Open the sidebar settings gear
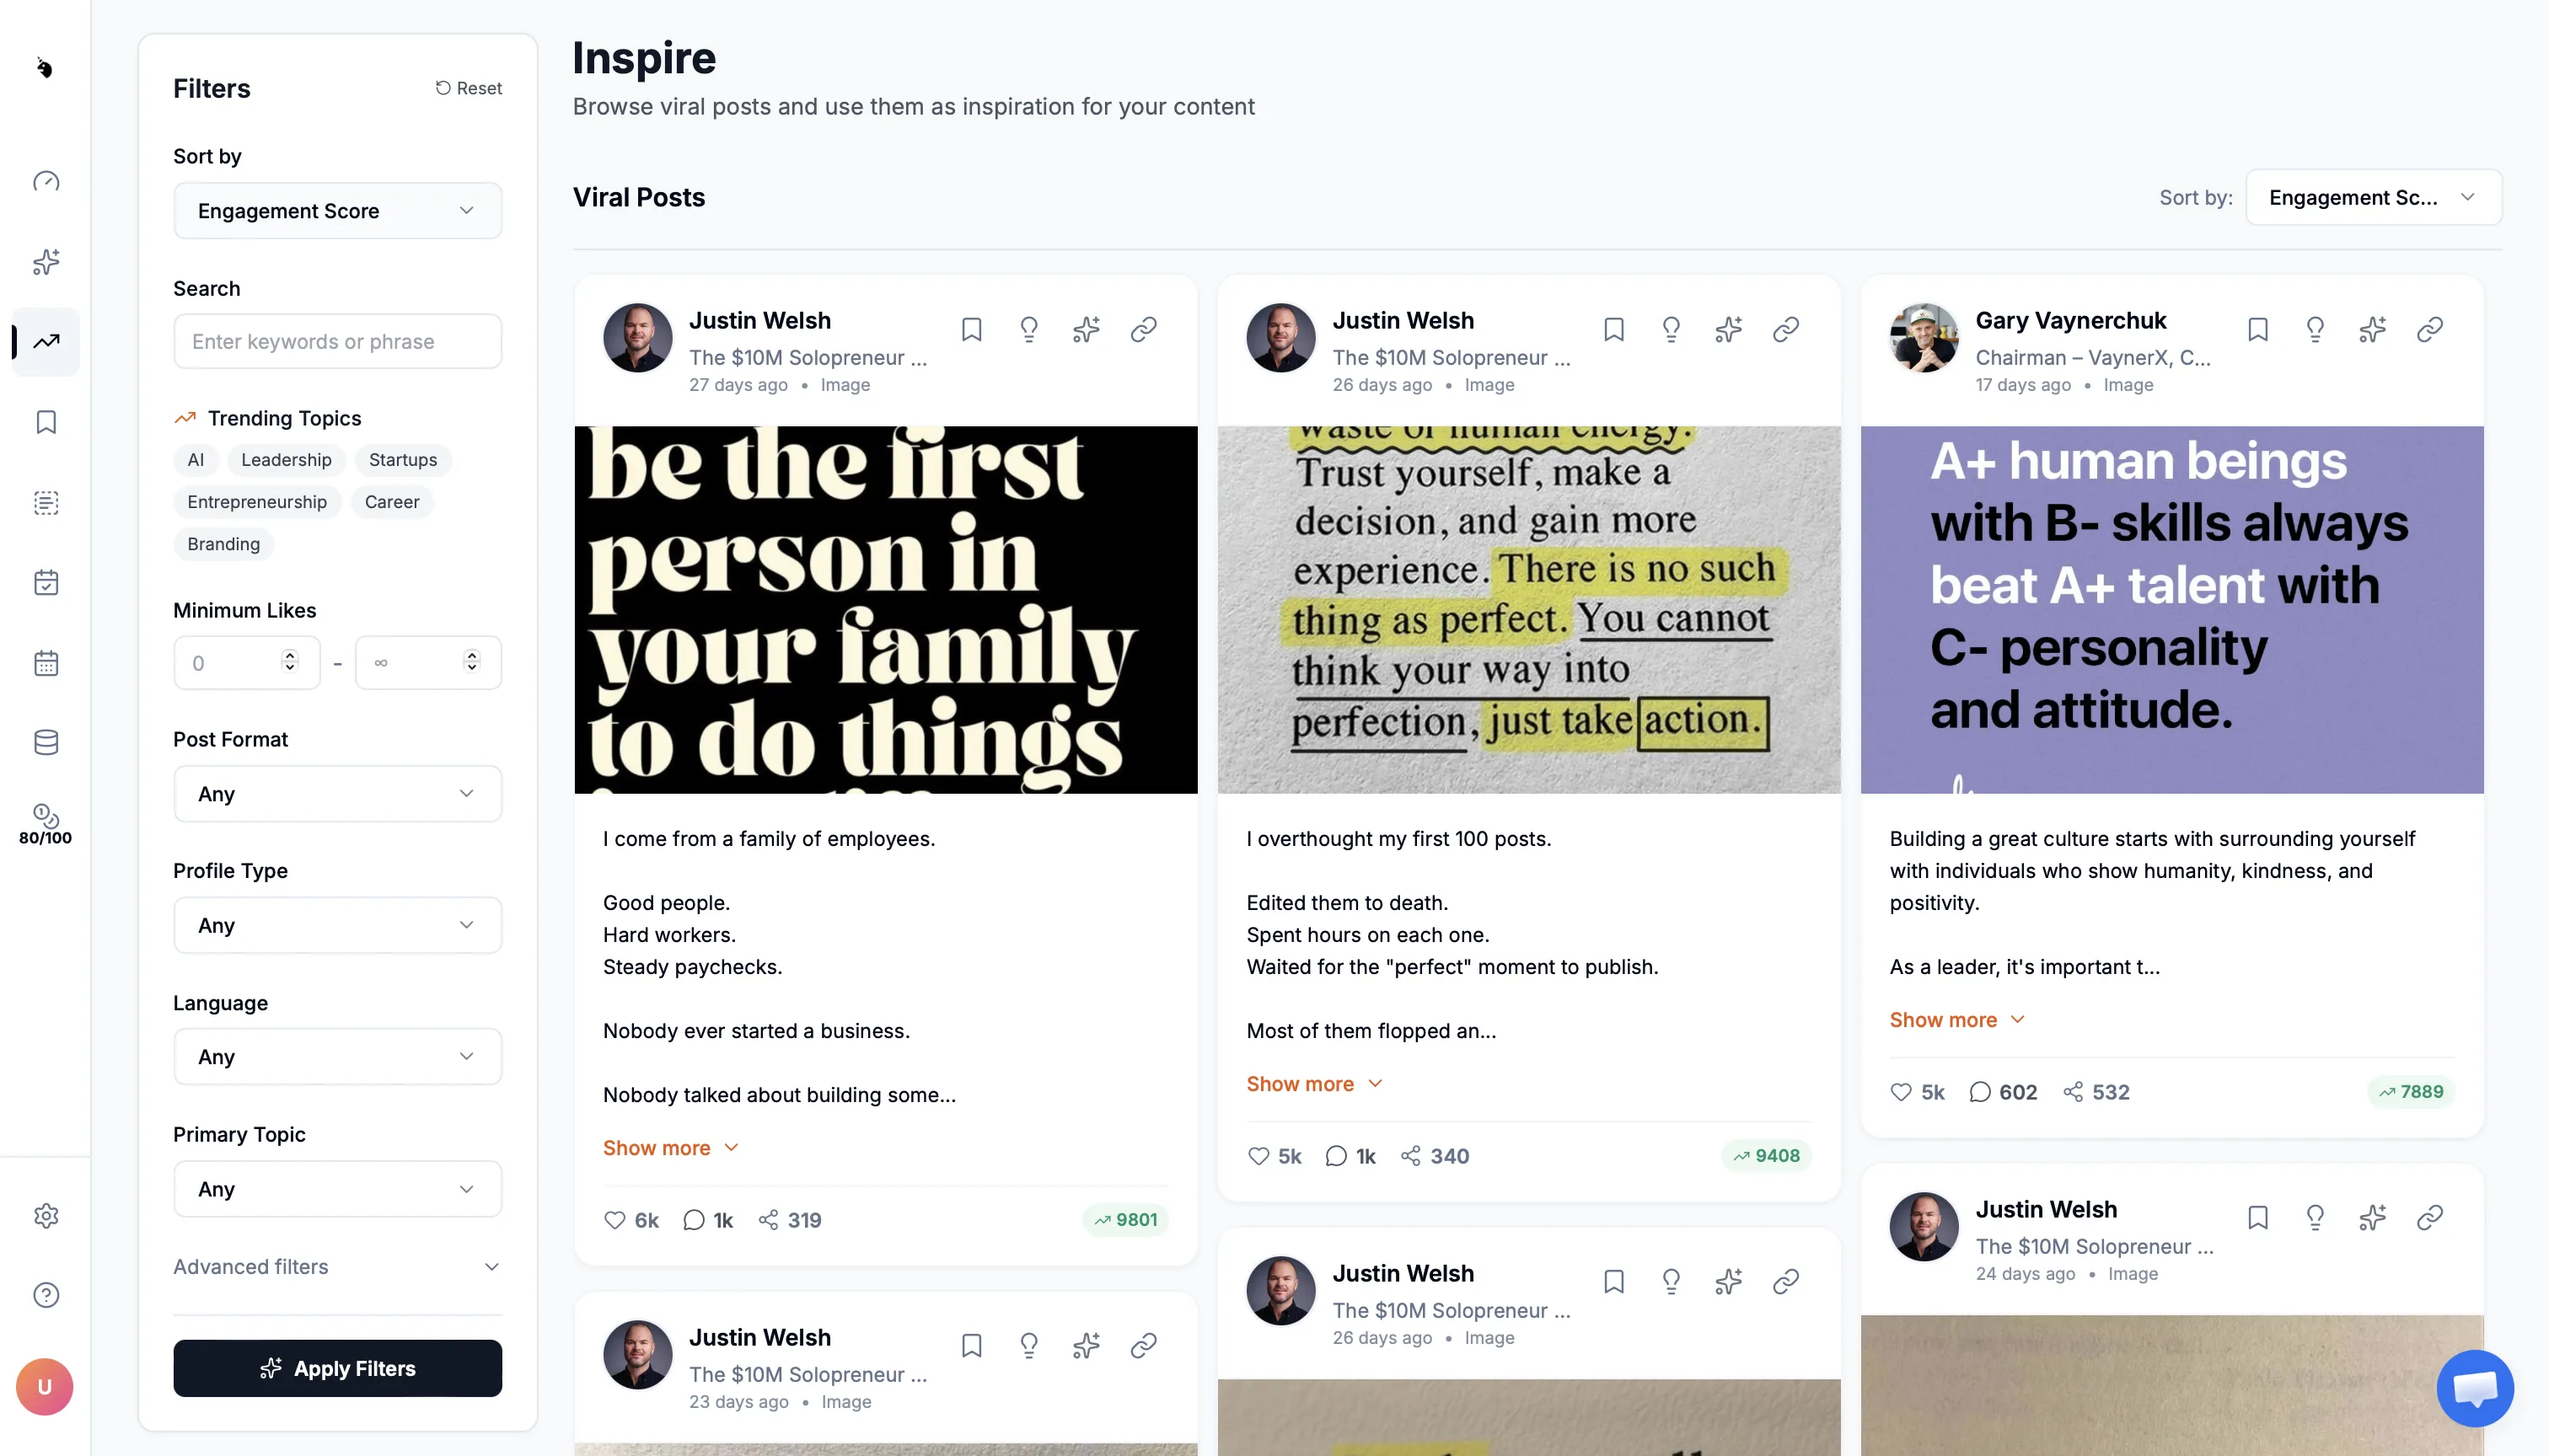 [46, 1215]
